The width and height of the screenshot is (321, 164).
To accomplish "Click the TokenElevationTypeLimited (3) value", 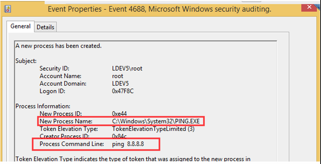I will (x=153, y=129).
